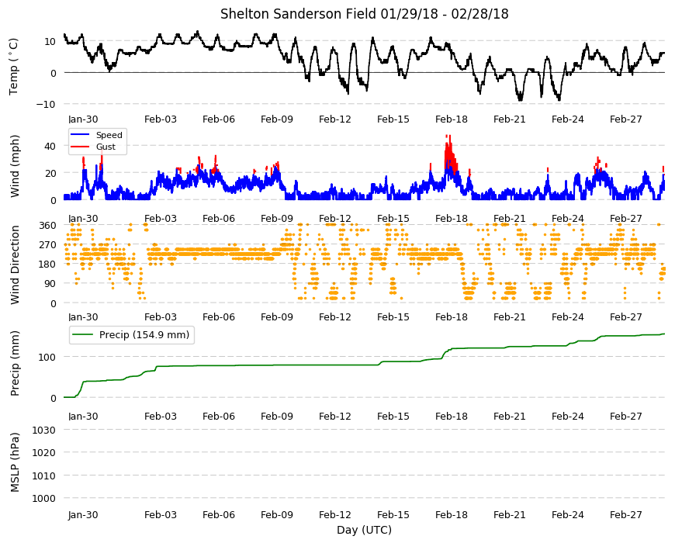Image resolution: width=675 pixels, height=543 pixels.
Task: Click the Wind Direction axis label
Action: 15,265
